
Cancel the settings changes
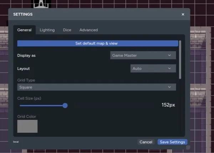[146, 142]
